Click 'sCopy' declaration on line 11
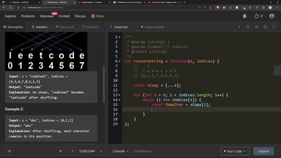This screenshot has width=281, height=158. [x=153, y=86]
